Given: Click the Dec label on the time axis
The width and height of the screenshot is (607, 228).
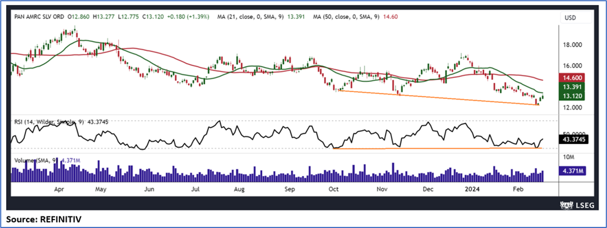Looking at the screenshot, I should pyautogui.click(x=428, y=189).
